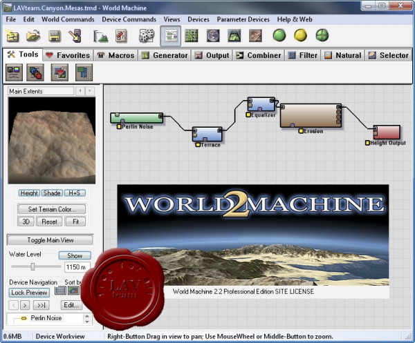Click the Tools icon with red heart

[59, 72]
